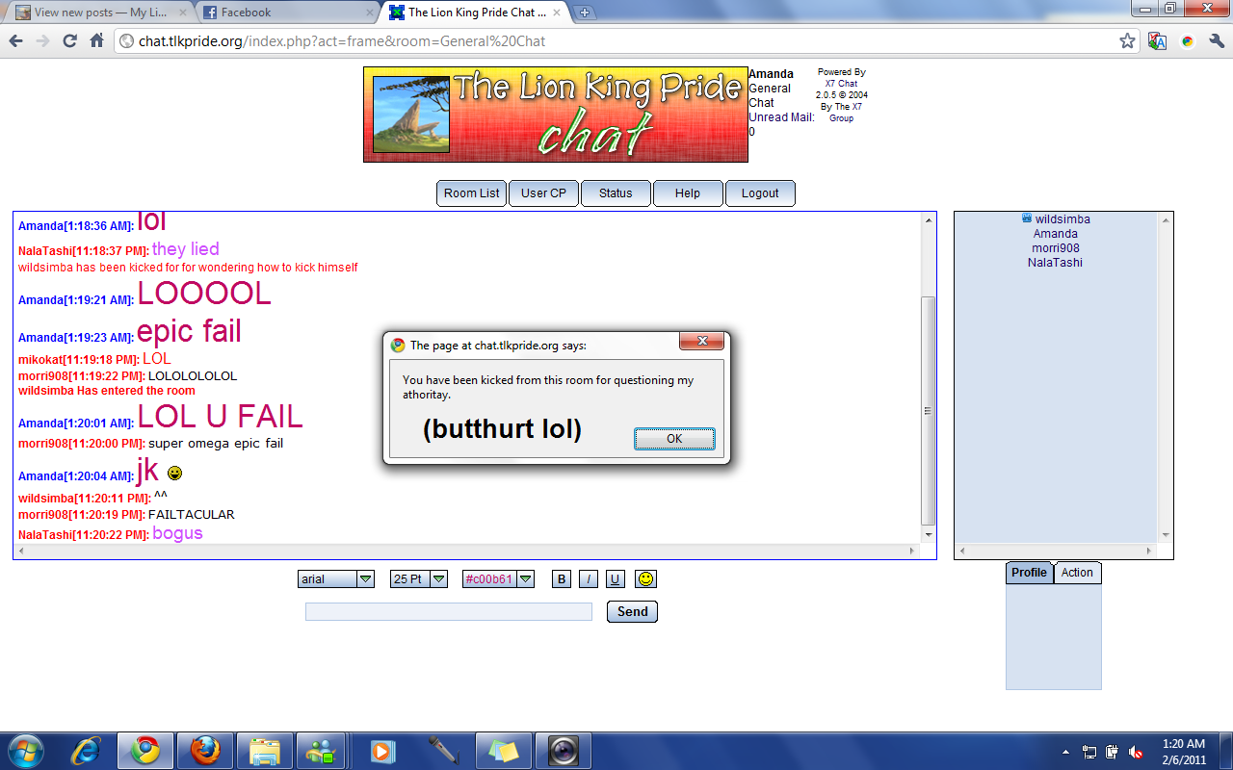Open Chrome's wrench settings menu
Image resolution: width=1233 pixels, height=770 pixels.
(x=1216, y=41)
